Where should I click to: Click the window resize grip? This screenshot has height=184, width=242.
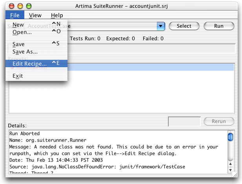(235, 175)
